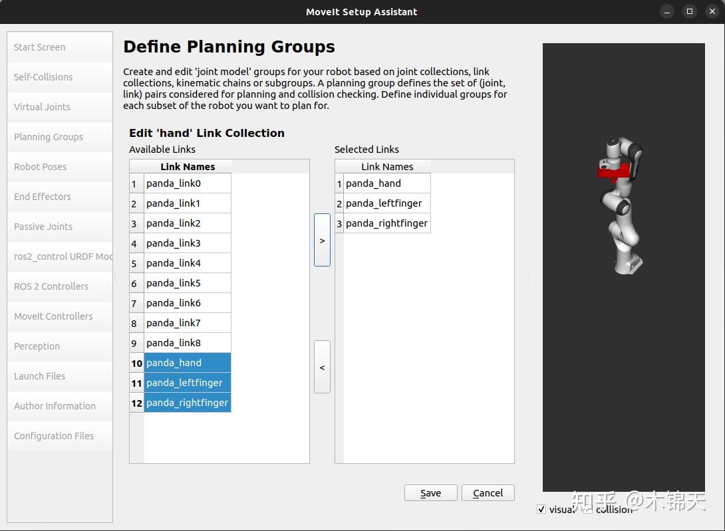Click the Link Names column header
Screen dimensions: 725x531
click(188, 166)
